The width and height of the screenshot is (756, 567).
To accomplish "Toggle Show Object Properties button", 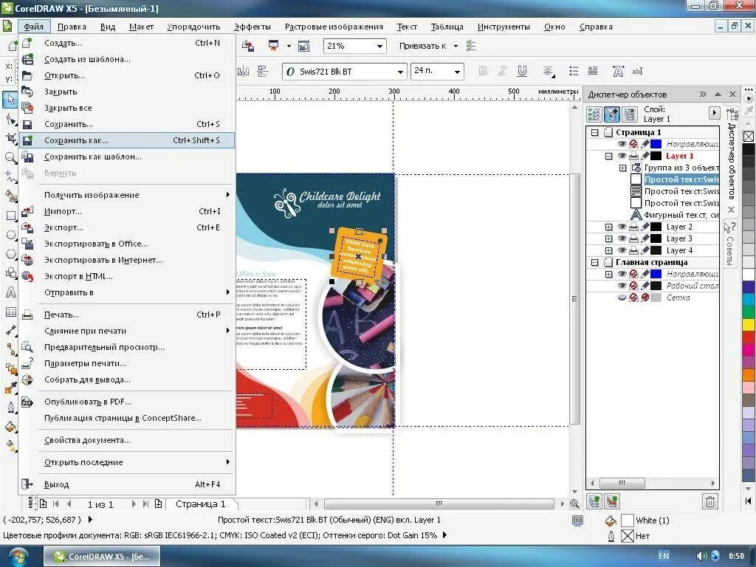I will point(594,114).
